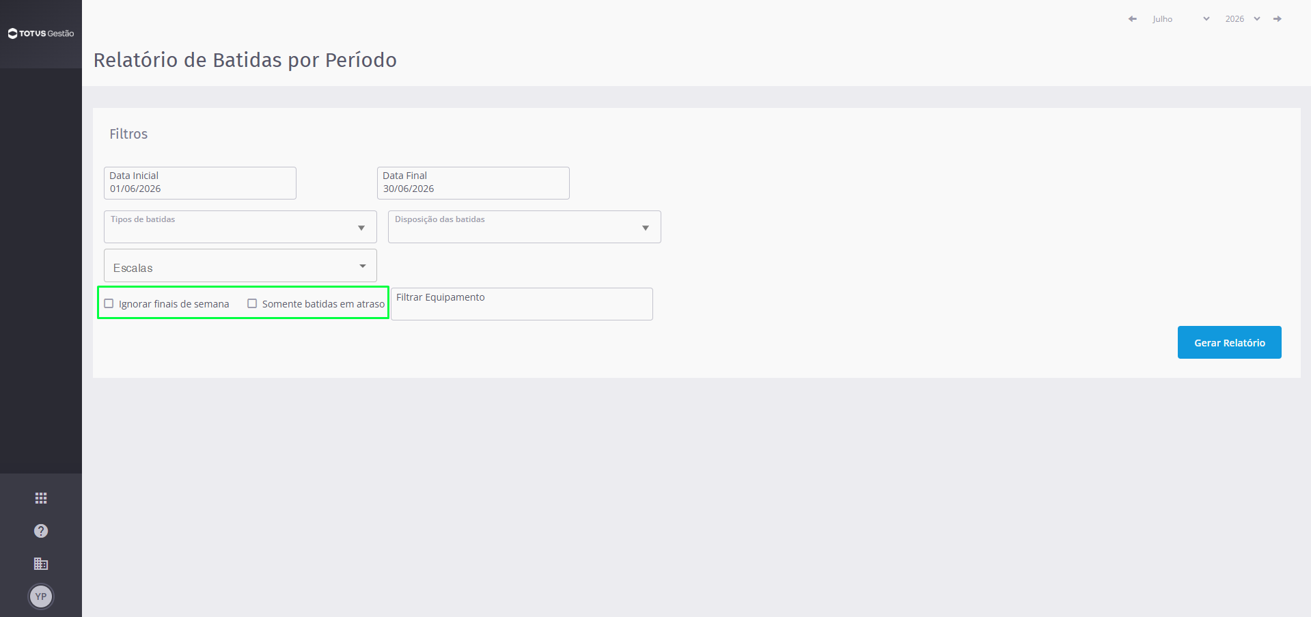
Task: Click the Data Inicial date field
Action: coord(200,183)
